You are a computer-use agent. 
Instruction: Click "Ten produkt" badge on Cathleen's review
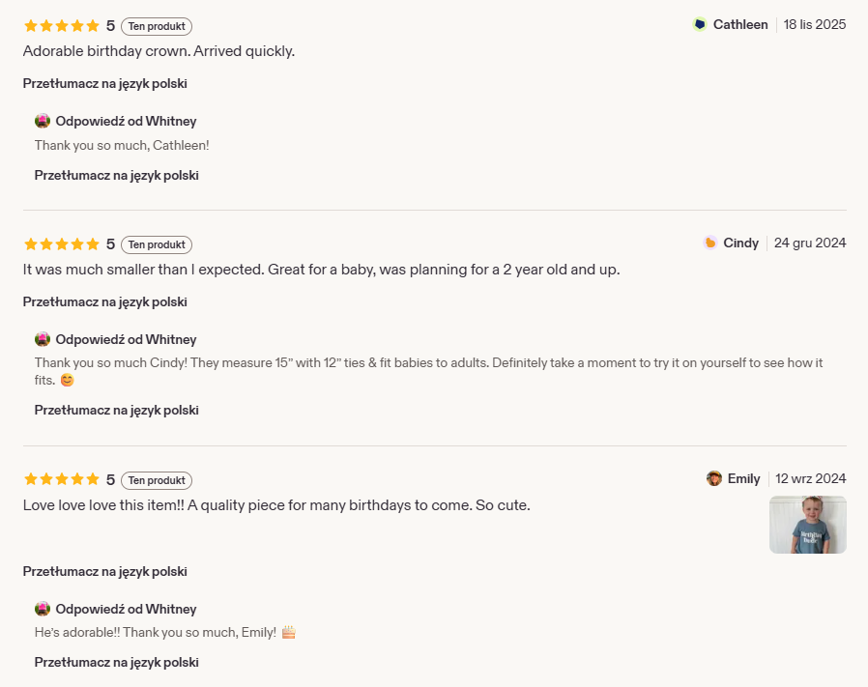click(x=157, y=27)
